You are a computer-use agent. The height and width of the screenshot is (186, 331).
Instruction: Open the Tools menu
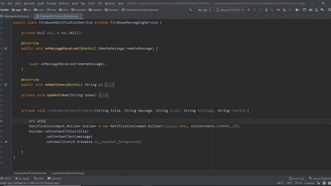[x=92, y=4]
